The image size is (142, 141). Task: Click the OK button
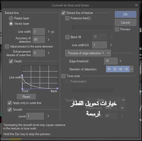tap(126, 14)
